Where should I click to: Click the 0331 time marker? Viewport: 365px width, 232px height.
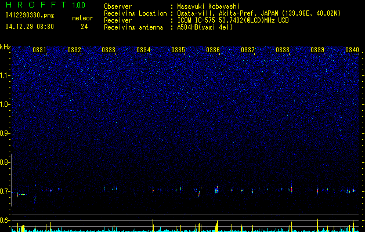39,50
